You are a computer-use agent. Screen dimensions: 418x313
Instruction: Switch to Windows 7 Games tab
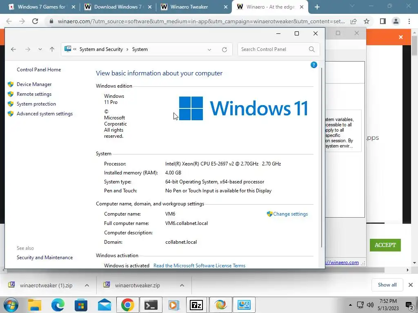(x=41, y=7)
